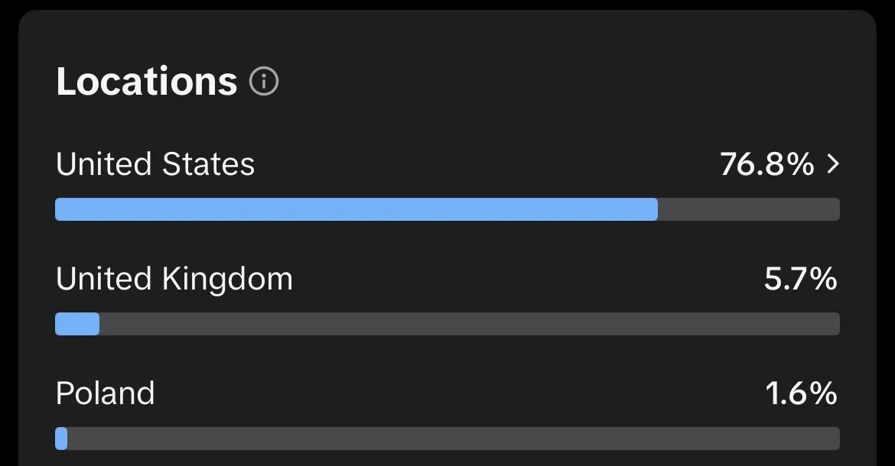Click the 5.7% value for United Kingdom
This screenshot has height=466, width=895.
(x=800, y=279)
